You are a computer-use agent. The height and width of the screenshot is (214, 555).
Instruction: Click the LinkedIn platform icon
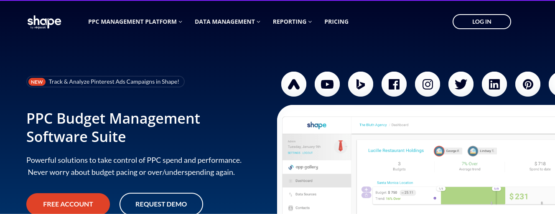[494, 85]
